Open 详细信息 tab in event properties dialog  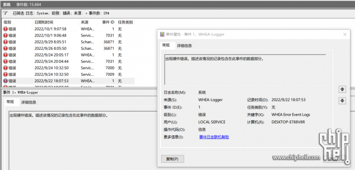185,45
